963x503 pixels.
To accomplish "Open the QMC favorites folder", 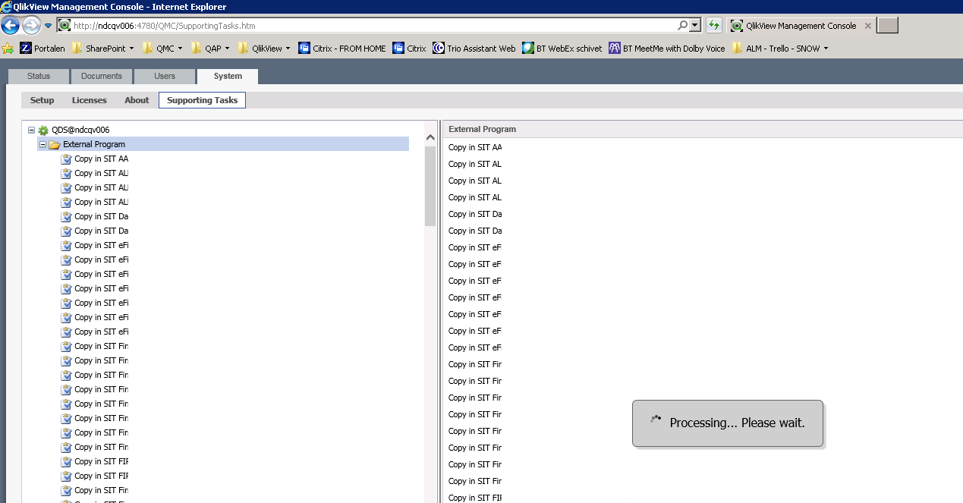I will (162, 49).
